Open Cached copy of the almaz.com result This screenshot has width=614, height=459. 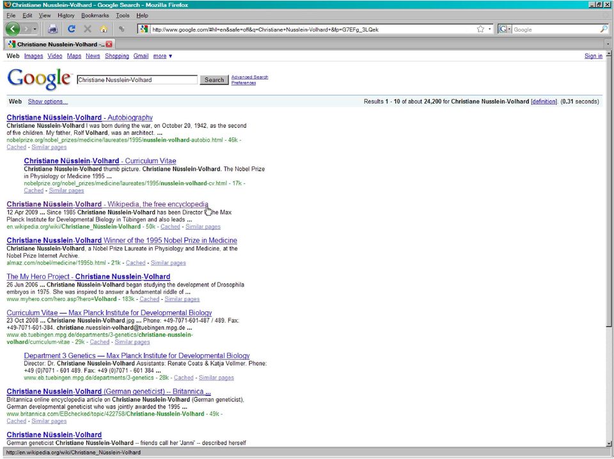click(136, 263)
